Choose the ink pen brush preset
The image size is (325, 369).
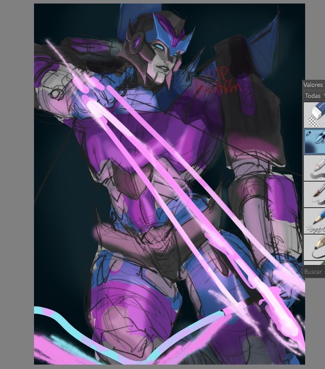[x=314, y=168]
